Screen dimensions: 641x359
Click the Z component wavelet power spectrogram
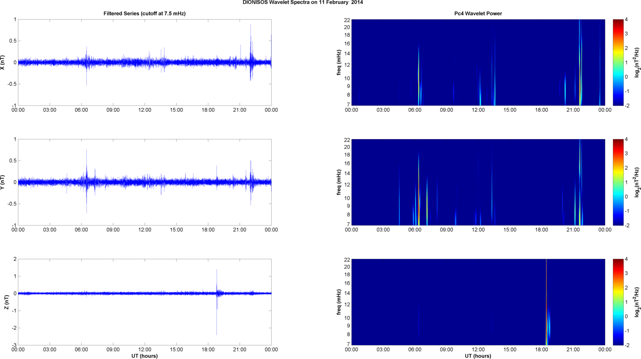pyautogui.click(x=478, y=302)
